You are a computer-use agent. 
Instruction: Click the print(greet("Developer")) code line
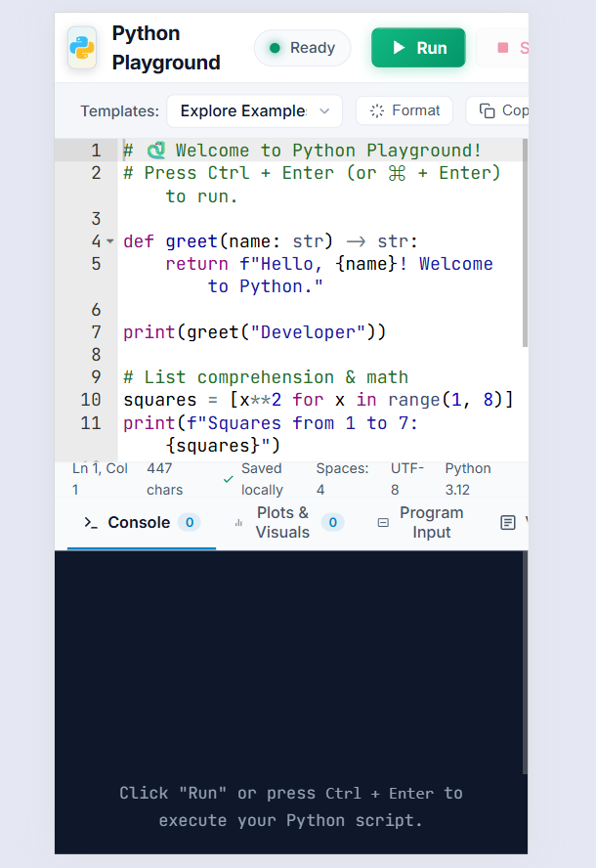pyautogui.click(x=255, y=332)
